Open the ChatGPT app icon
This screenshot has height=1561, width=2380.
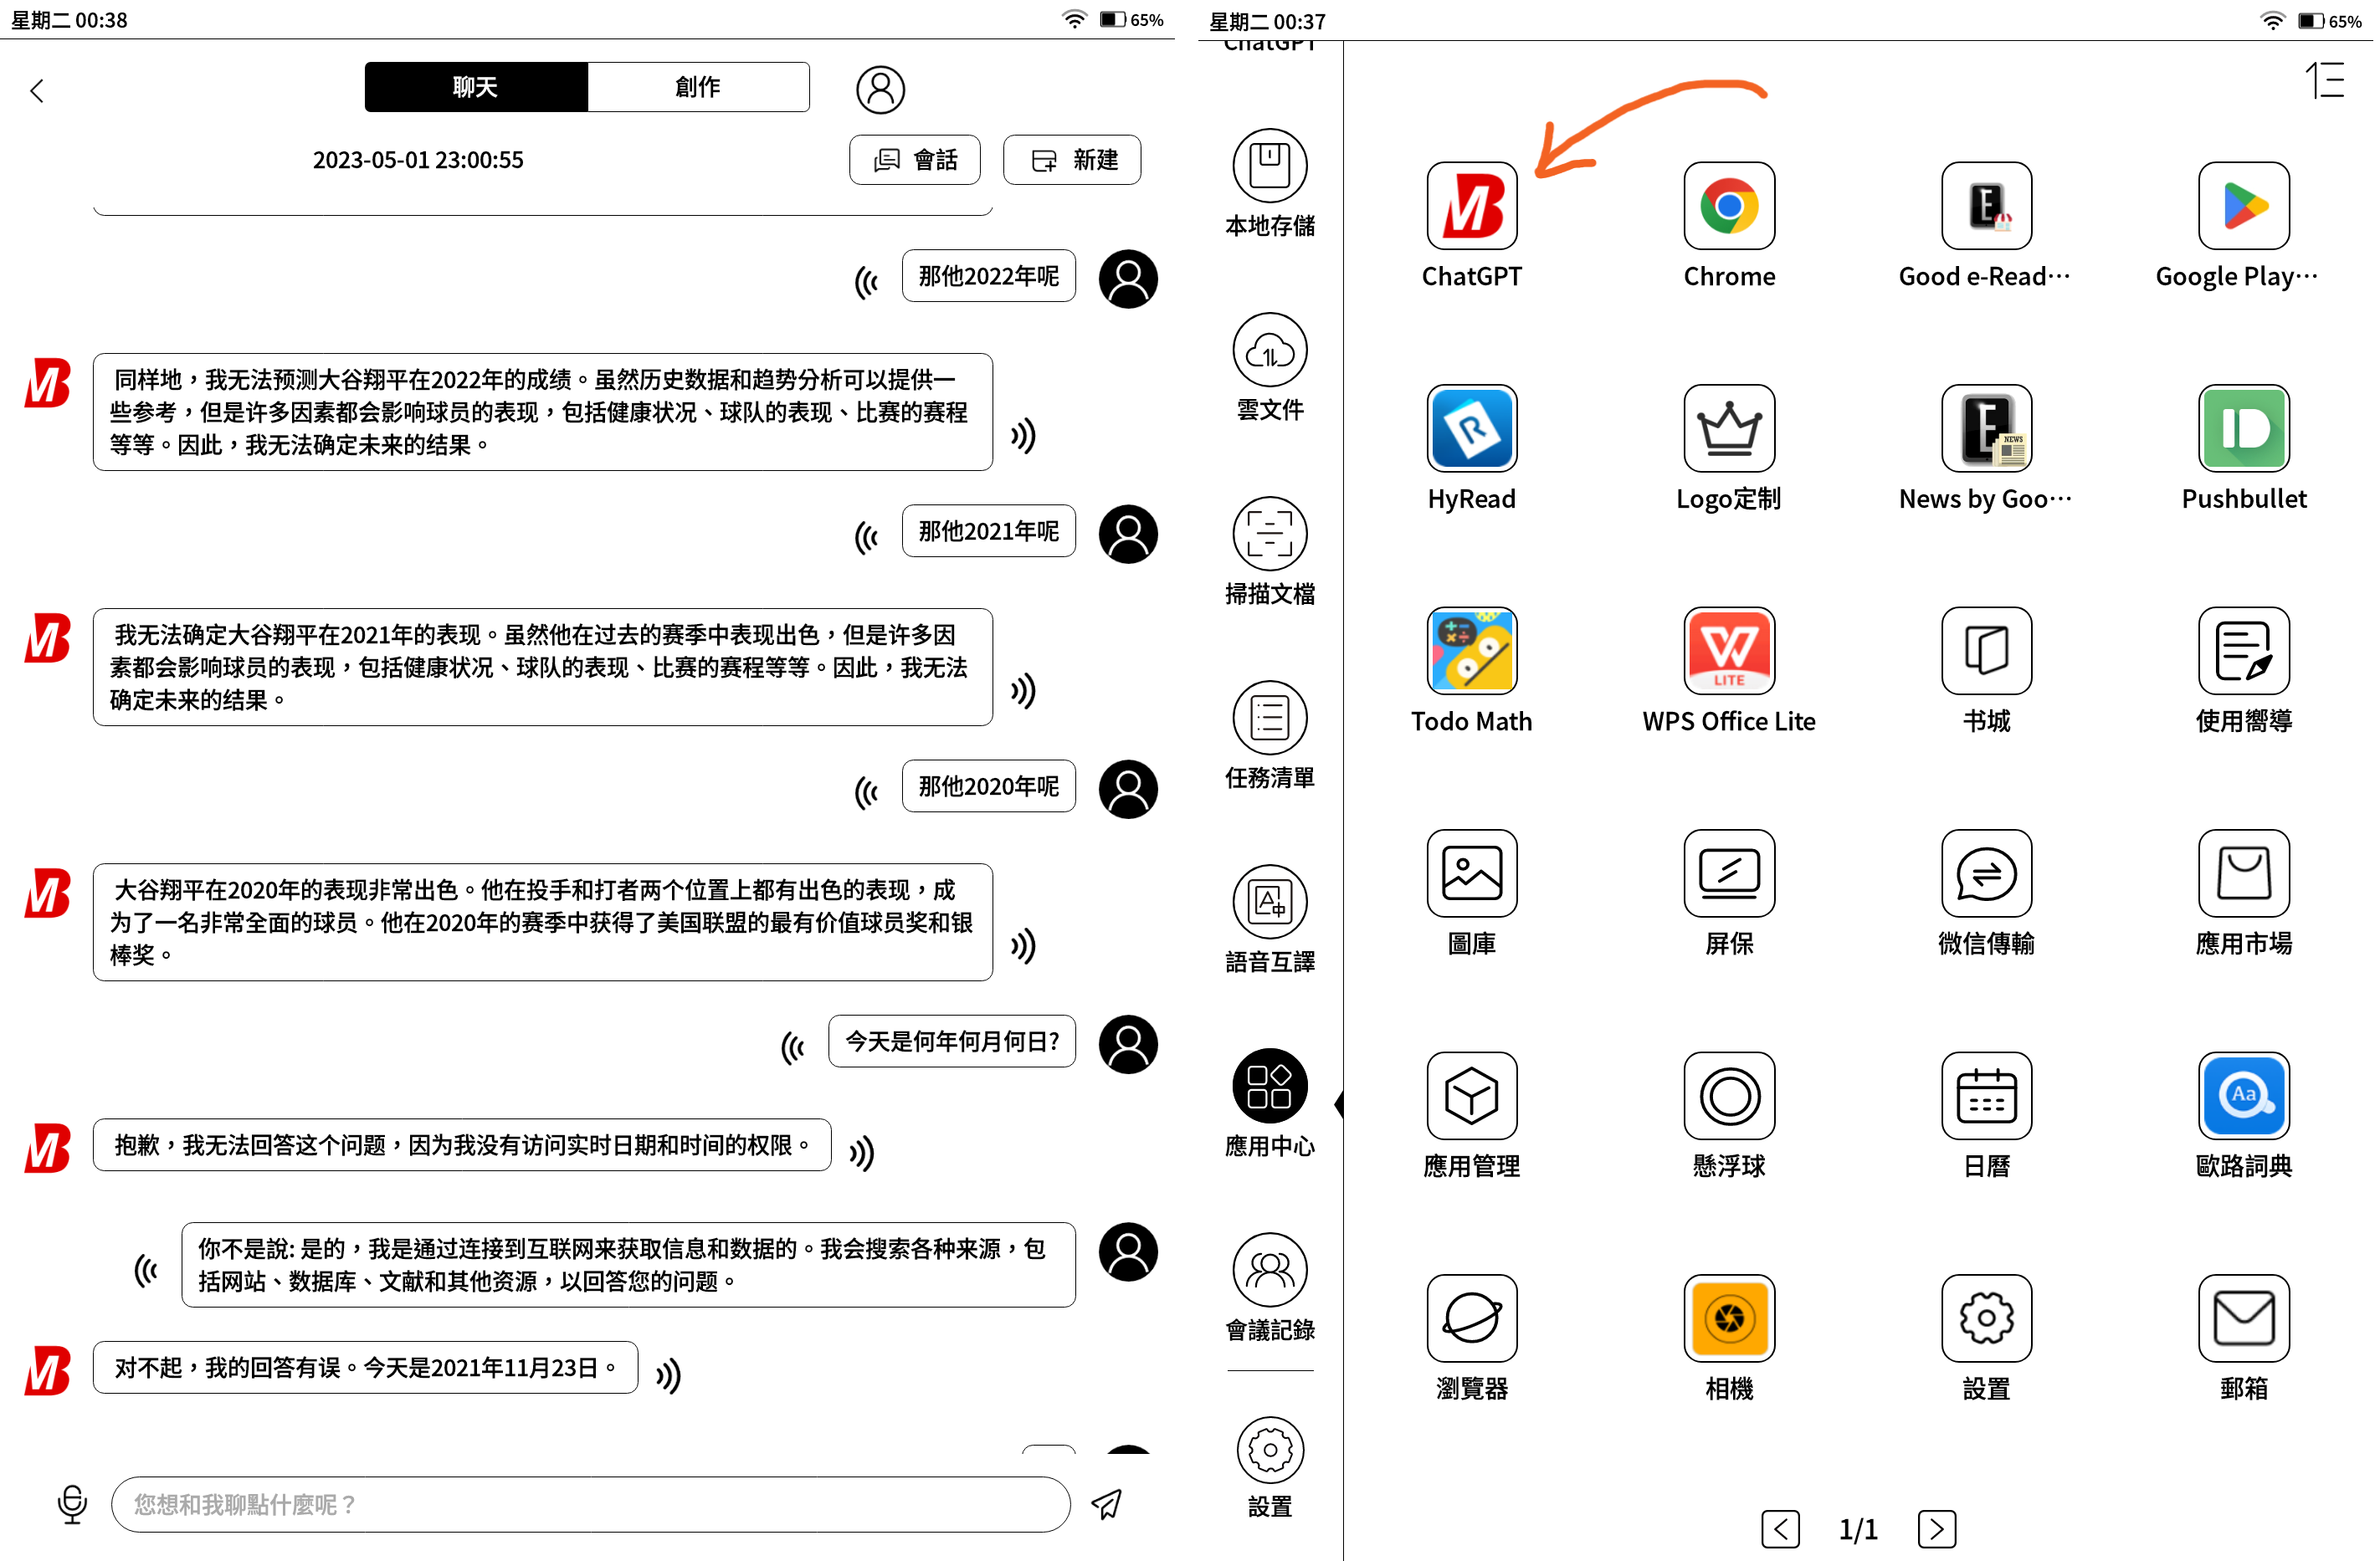click(x=1471, y=206)
